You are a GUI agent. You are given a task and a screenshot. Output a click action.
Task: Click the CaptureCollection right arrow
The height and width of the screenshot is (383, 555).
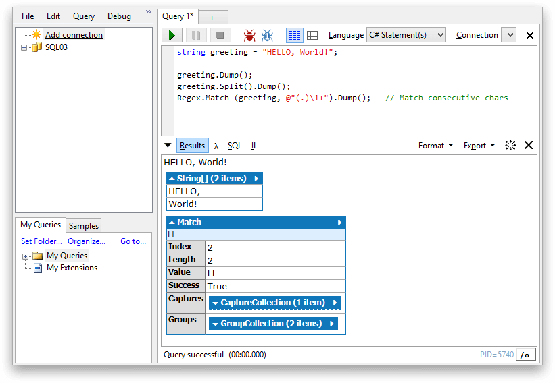tap(335, 303)
